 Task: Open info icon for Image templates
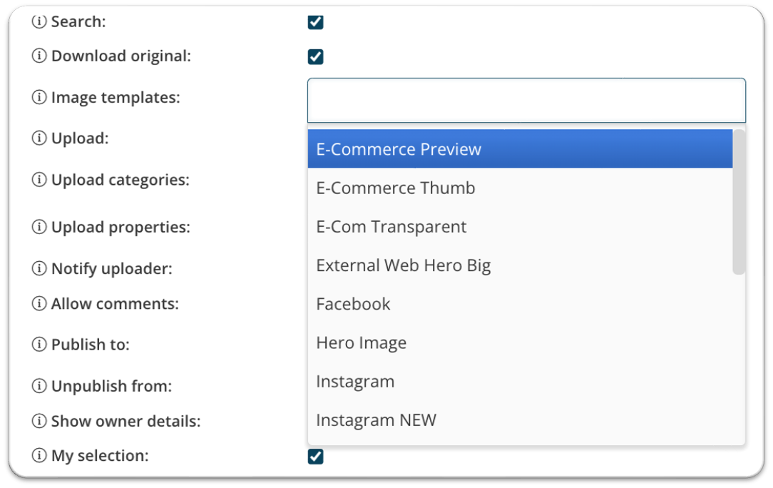coord(39,97)
